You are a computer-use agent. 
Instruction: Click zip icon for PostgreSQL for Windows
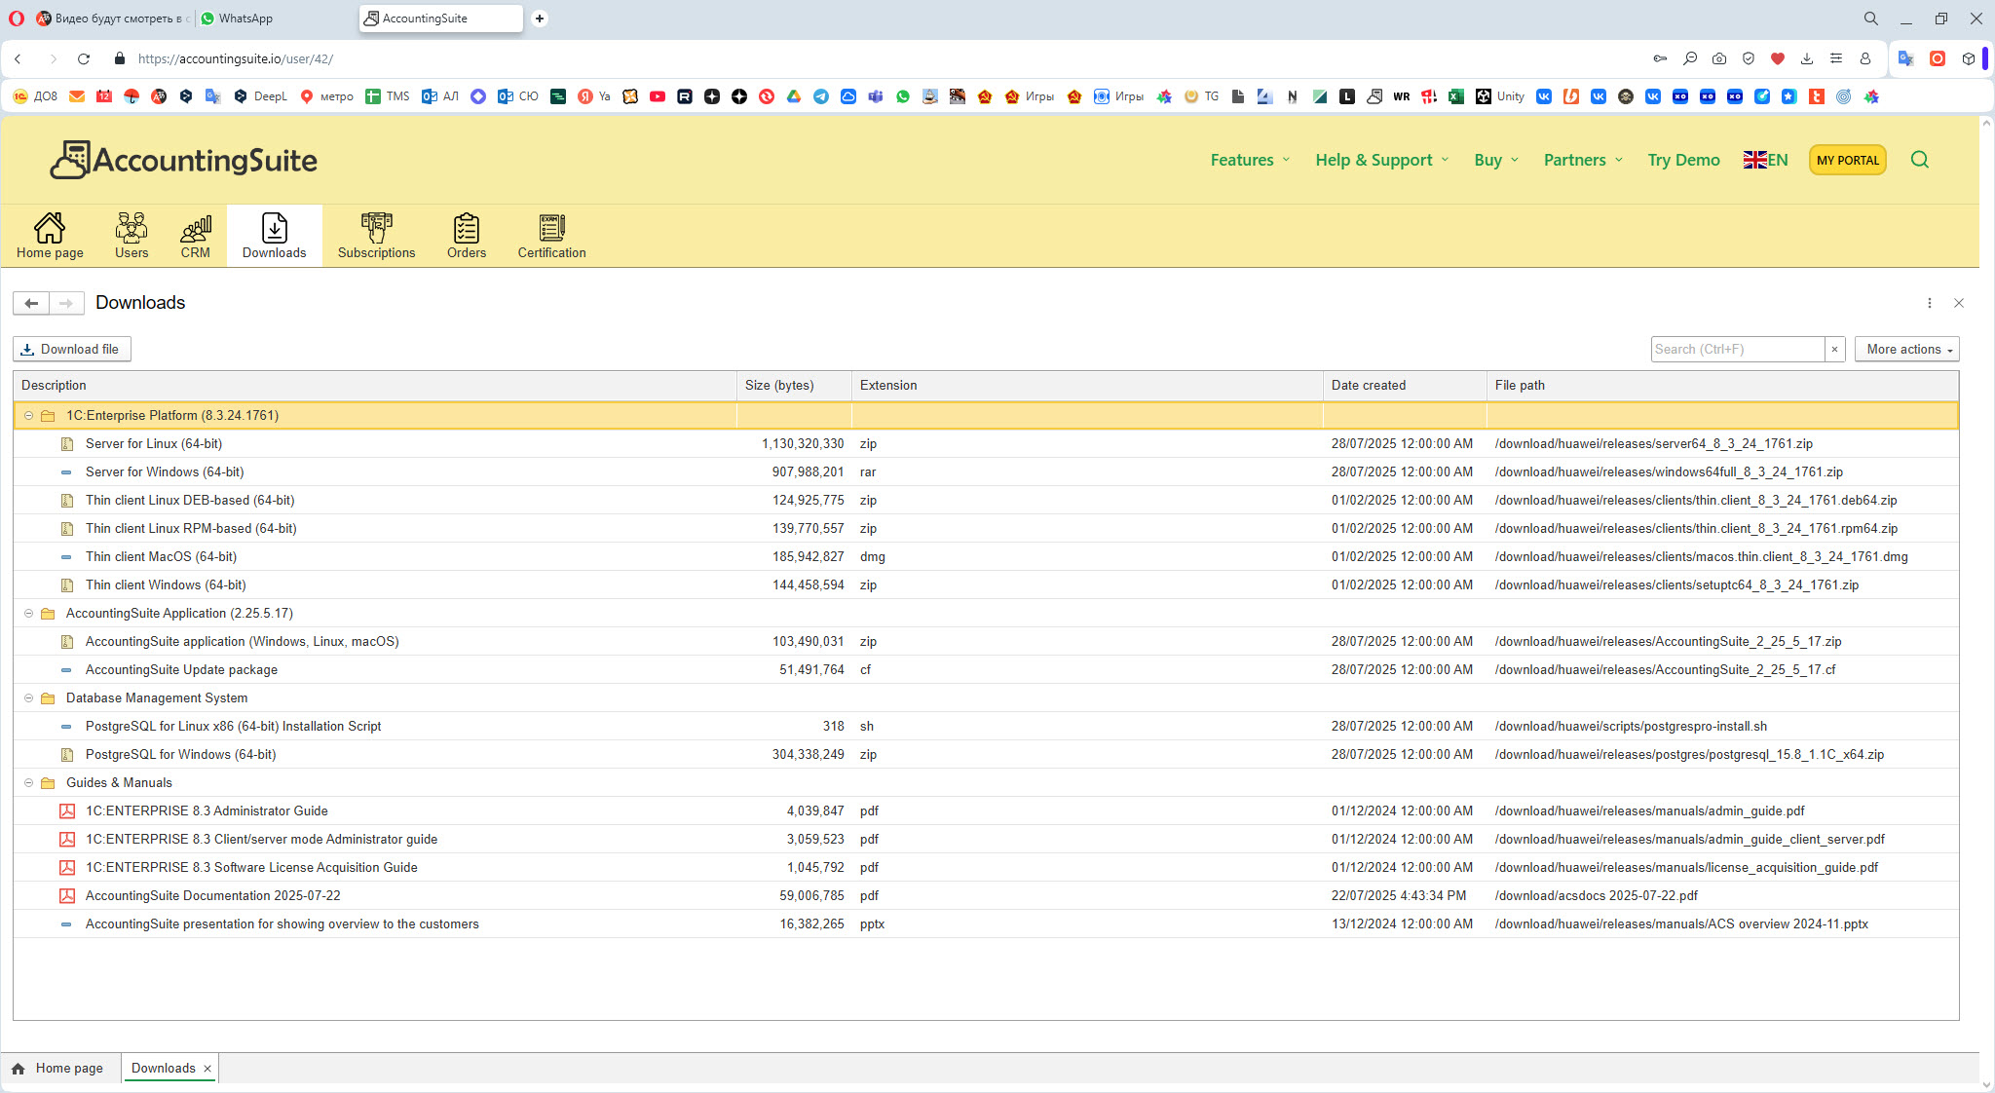click(x=67, y=755)
